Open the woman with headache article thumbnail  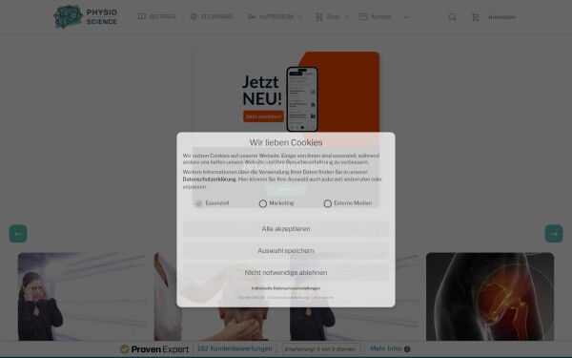coord(82,297)
